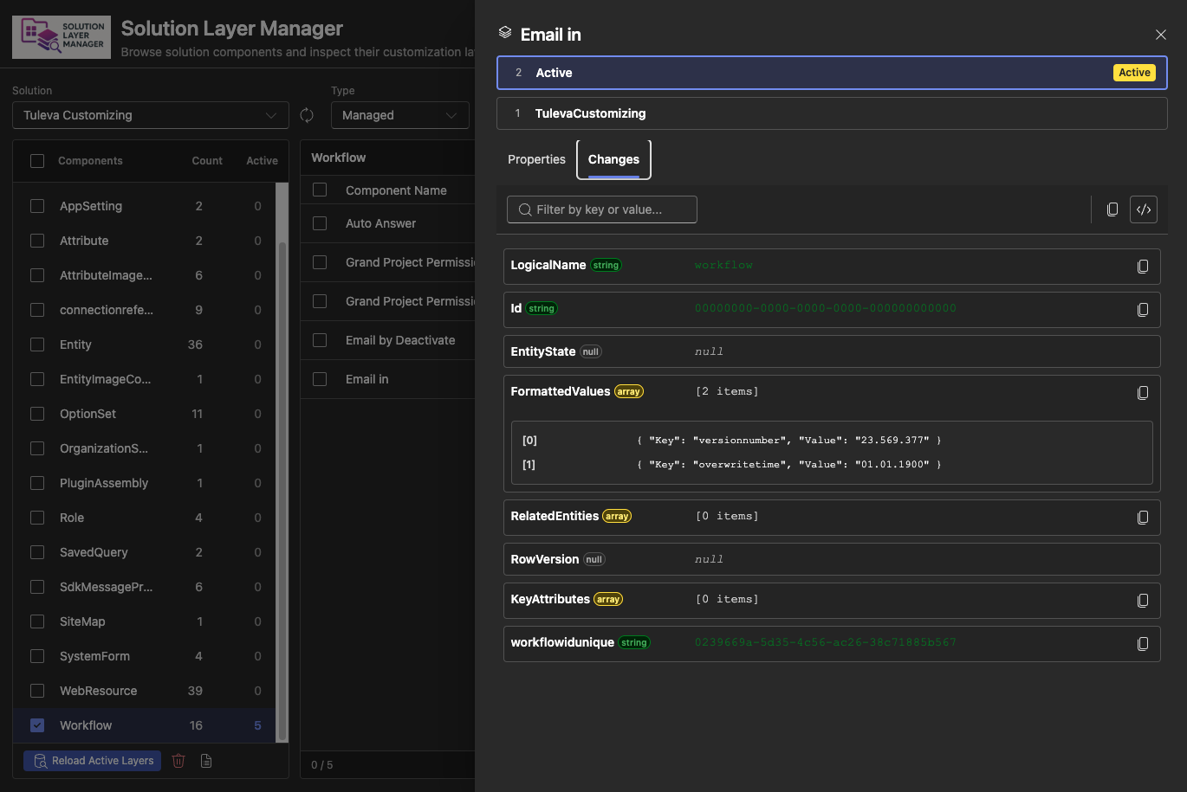Expand the KeyAttributes array row
1187x792 pixels.
(832, 600)
